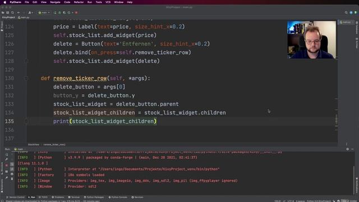The image size is (359, 202).
Task: Open the Window menu
Action: tap(118, 2)
